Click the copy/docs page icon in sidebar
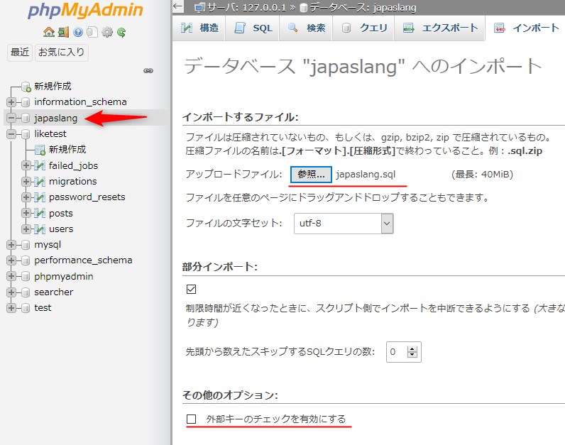 click(x=92, y=32)
